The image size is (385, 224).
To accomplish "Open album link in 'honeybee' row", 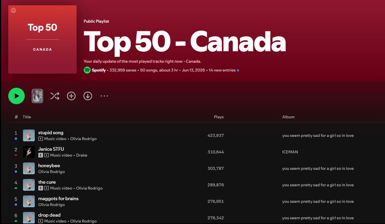I will [318, 169].
